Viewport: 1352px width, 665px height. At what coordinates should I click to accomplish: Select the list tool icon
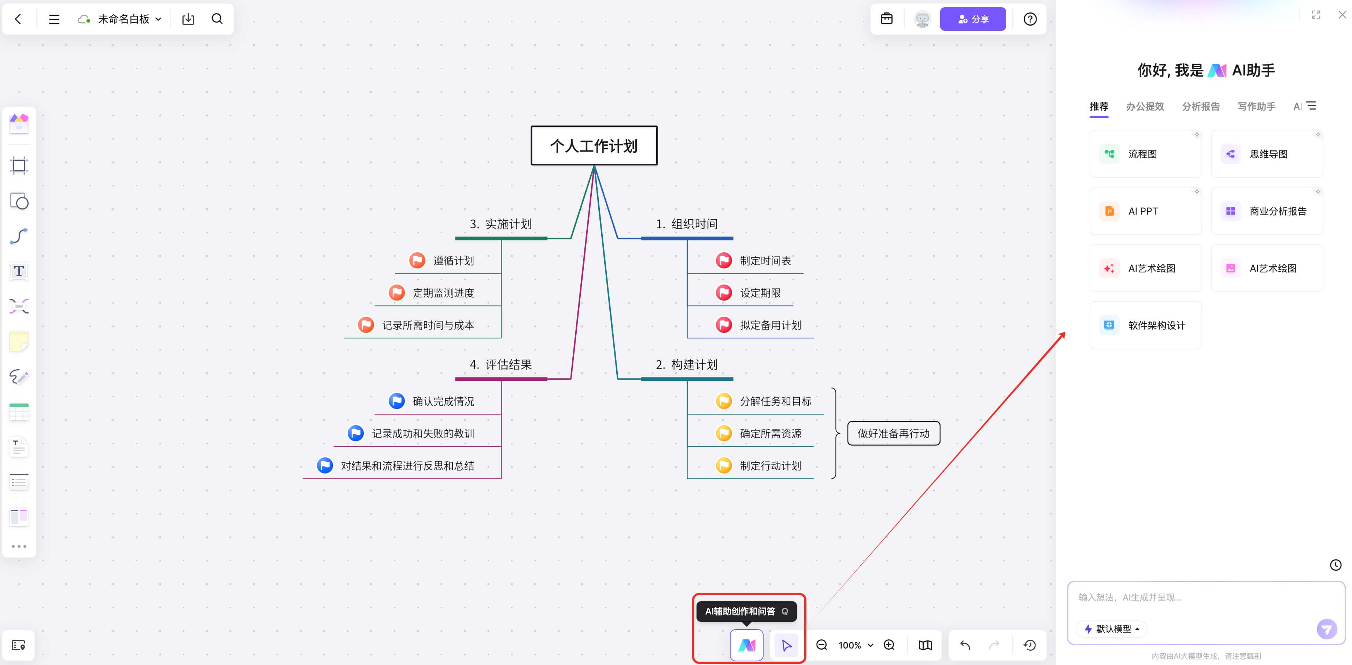tap(19, 482)
